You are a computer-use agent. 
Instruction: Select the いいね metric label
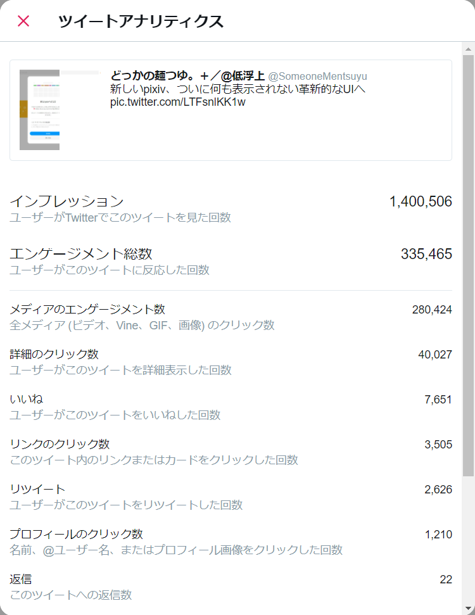coord(26,399)
